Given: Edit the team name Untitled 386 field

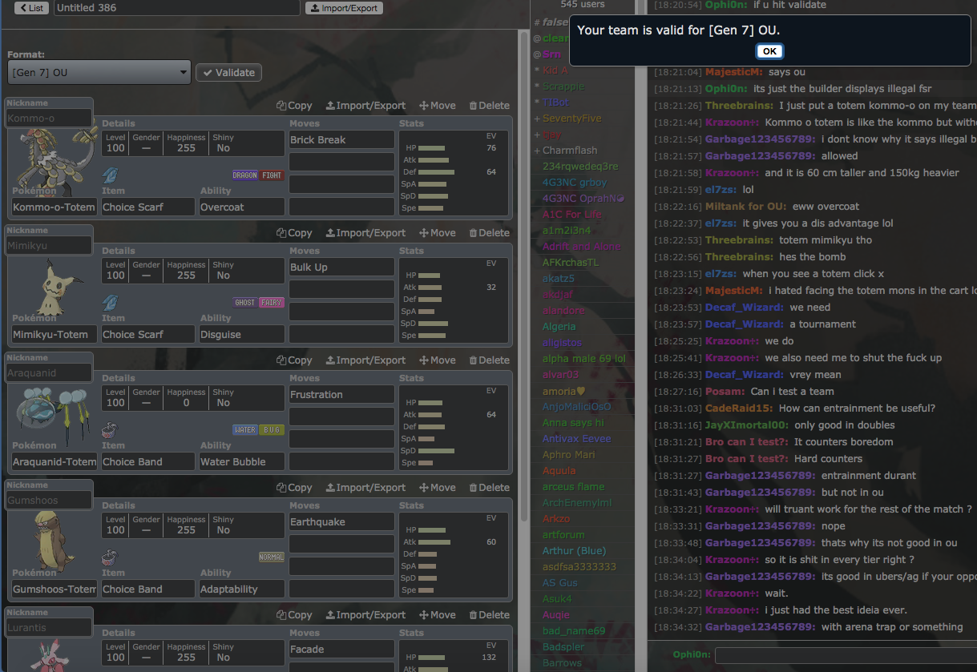Looking at the screenshot, I should coord(176,8).
